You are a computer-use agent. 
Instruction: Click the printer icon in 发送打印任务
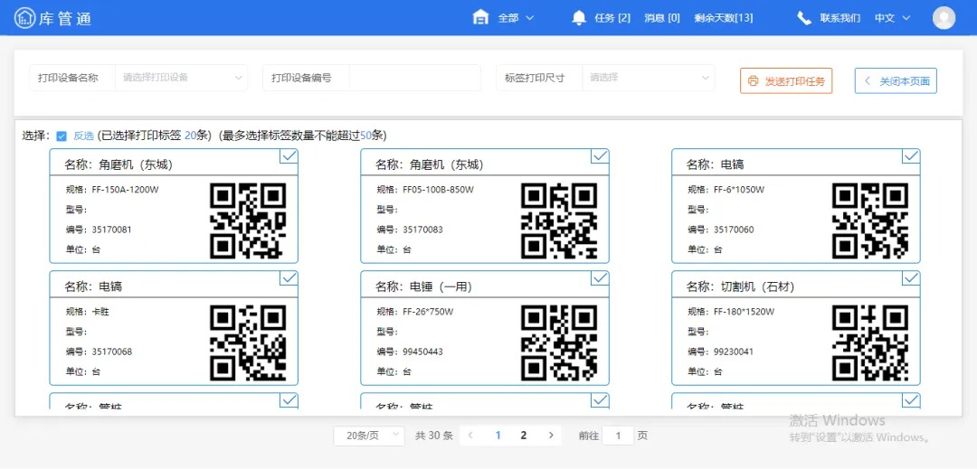tap(753, 81)
